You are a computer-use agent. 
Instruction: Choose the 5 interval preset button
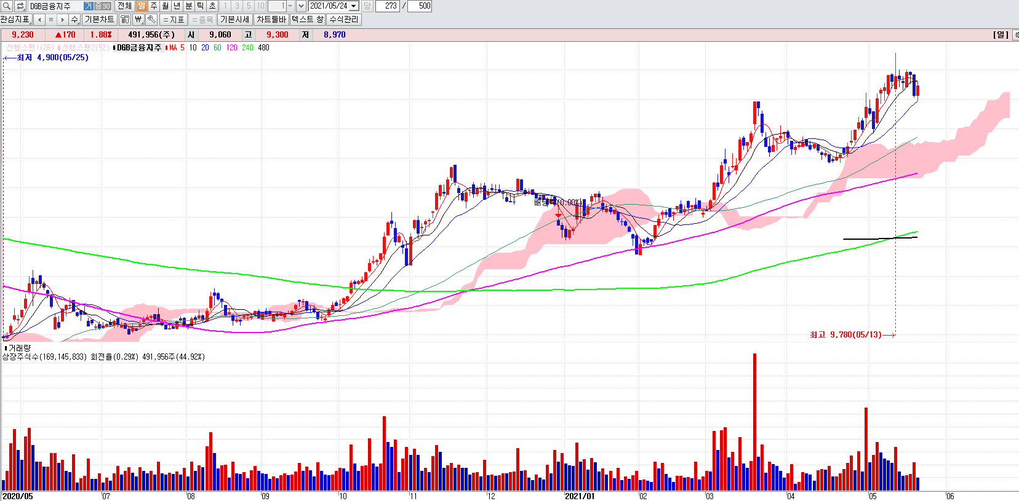click(249, 6)
